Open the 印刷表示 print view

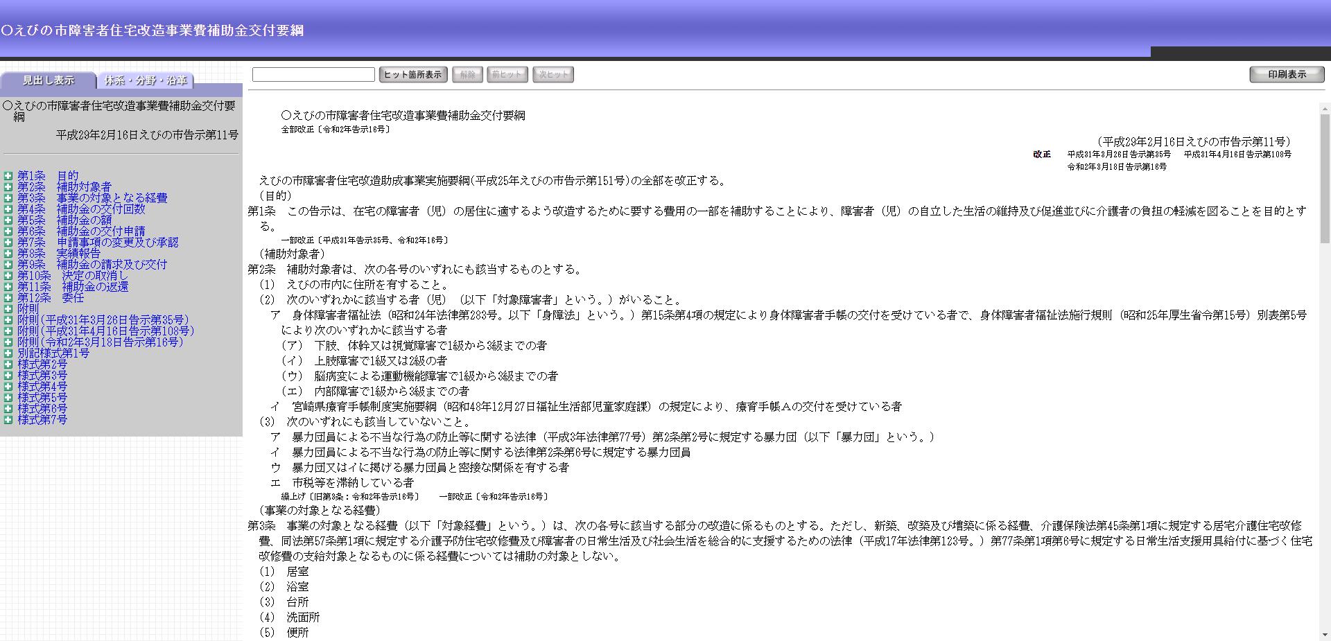click(x=1287, y=75)
